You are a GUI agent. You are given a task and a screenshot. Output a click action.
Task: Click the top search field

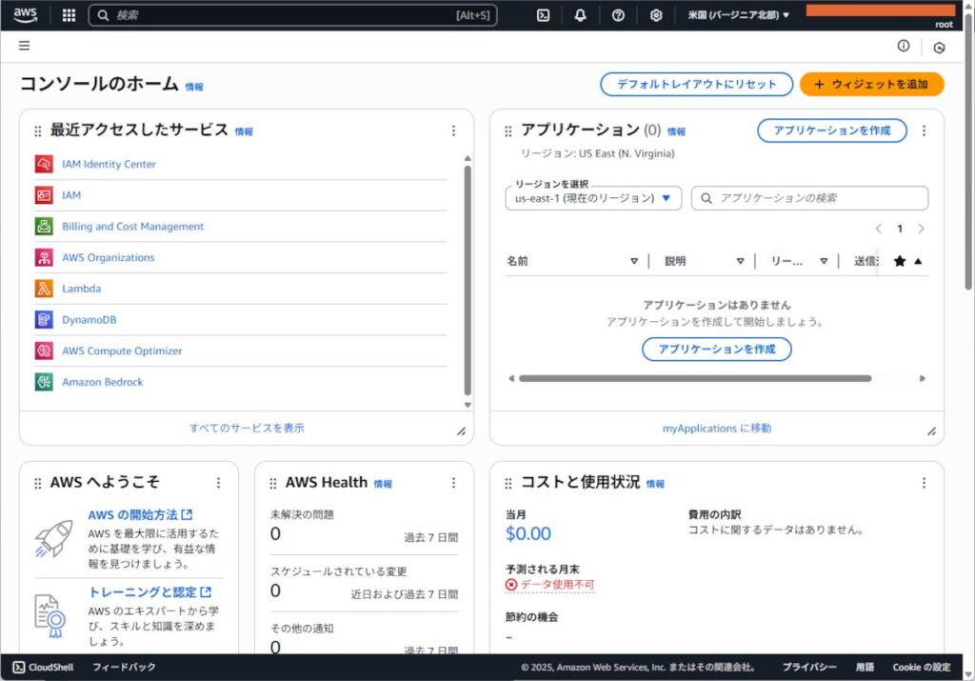[293, 15]
